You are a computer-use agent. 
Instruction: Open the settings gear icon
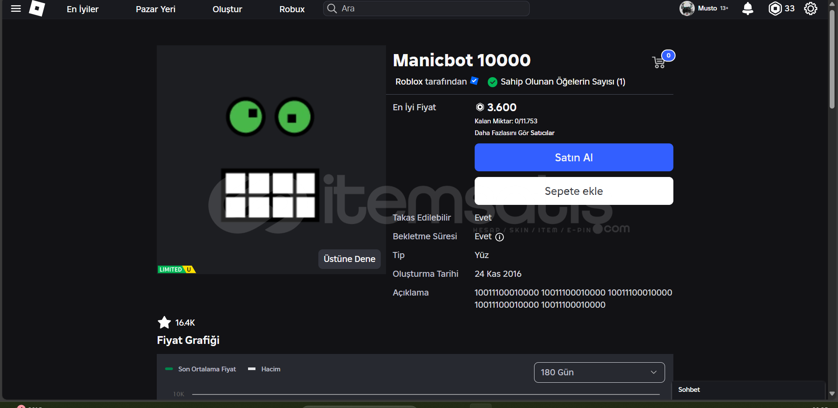[810, 8]
